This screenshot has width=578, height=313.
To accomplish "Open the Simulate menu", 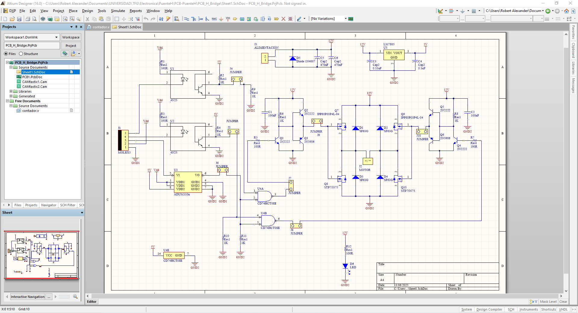I will click(118, 11).
